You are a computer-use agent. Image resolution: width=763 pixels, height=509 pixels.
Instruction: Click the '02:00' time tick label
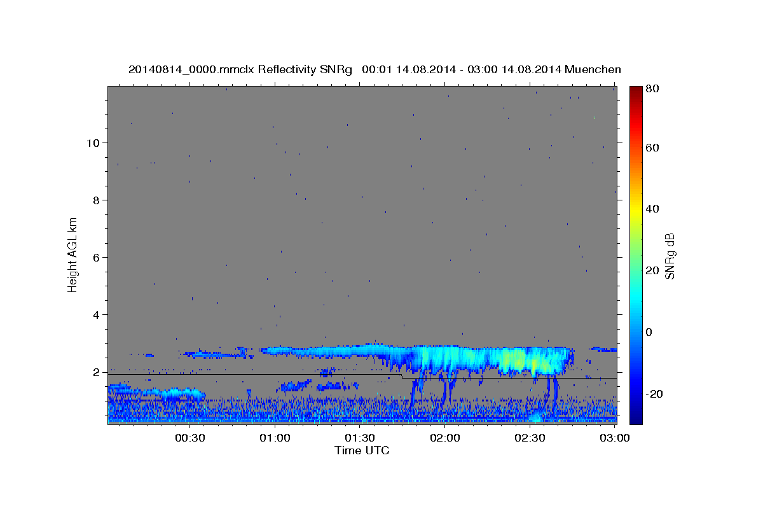pos(445,438)
